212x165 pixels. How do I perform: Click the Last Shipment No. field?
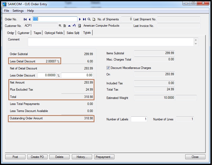click(x=179, y=19)
